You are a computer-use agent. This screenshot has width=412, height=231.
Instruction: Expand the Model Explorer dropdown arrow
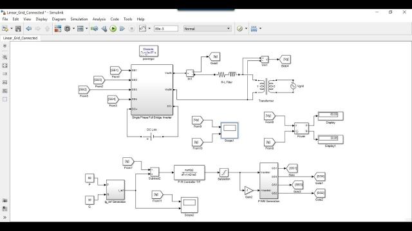86,28
